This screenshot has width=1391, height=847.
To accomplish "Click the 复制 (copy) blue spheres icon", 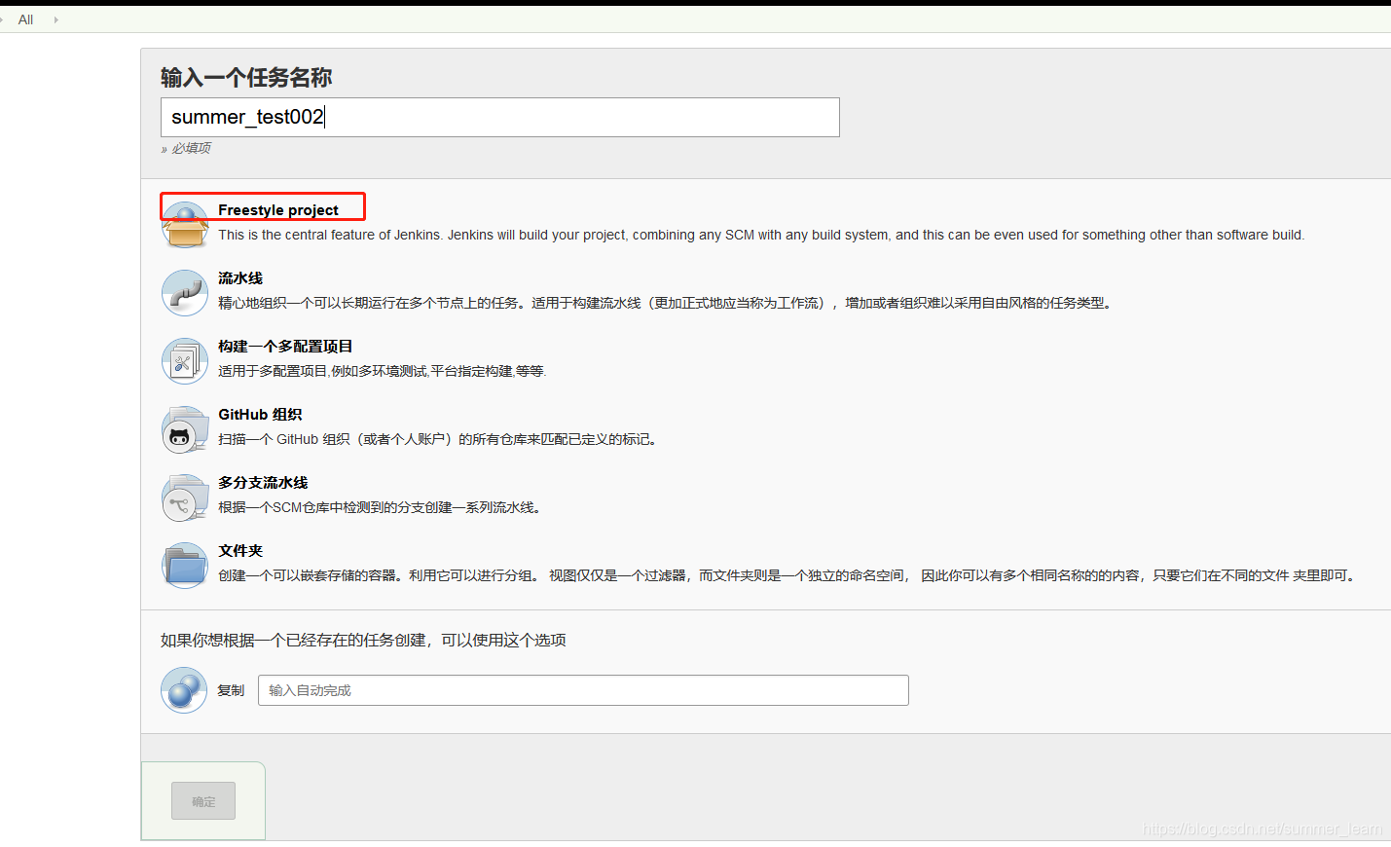I will click(184, 690).
